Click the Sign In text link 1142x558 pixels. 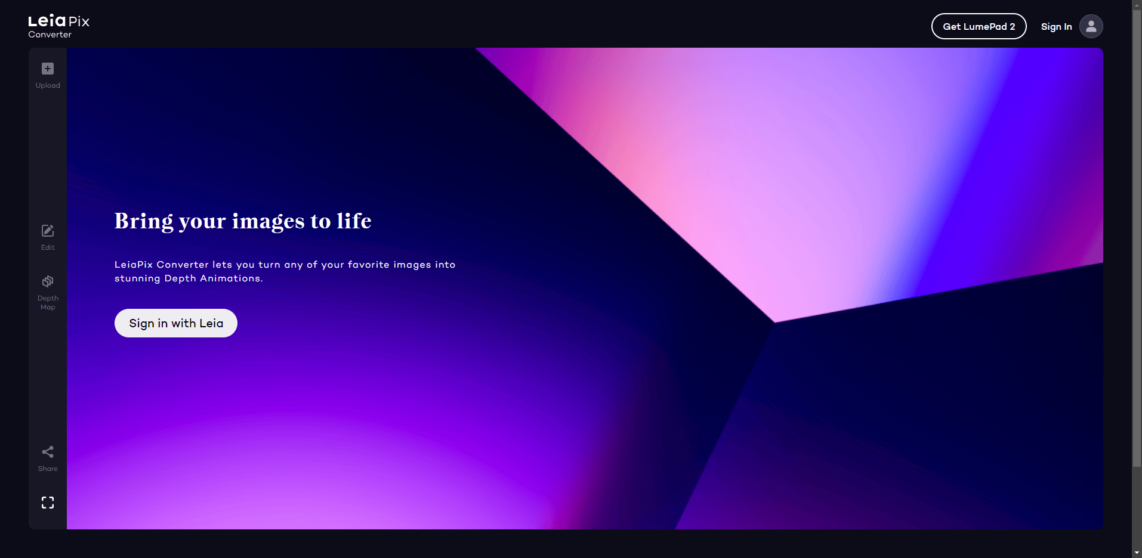click(1056, 27)
